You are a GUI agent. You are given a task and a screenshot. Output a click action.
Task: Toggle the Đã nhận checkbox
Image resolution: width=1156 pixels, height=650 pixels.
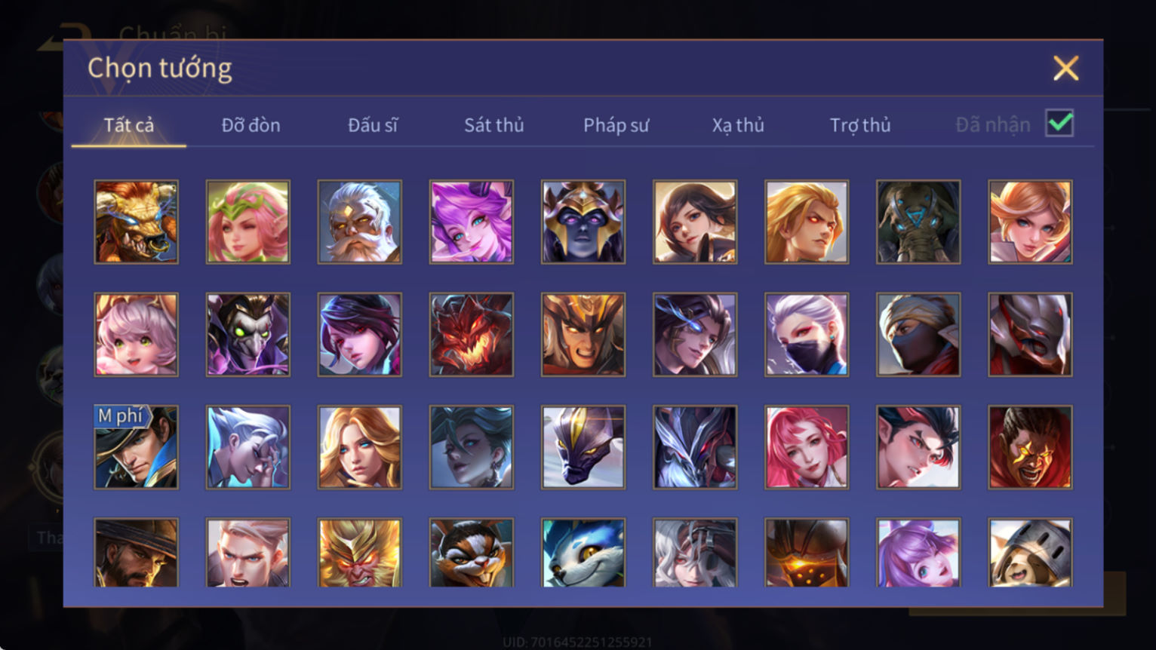click(x=1059, y=123)
